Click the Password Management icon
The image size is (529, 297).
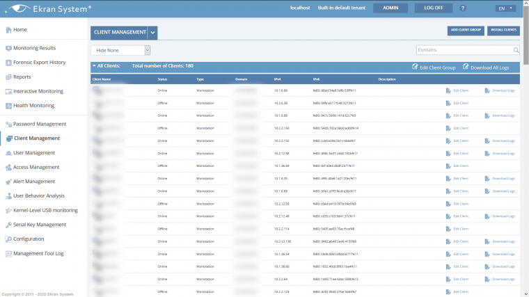[8, 124]
